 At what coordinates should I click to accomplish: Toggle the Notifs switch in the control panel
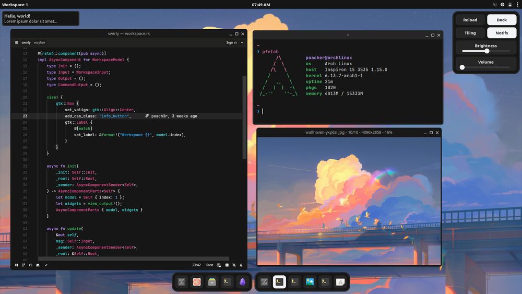[502, 33]
